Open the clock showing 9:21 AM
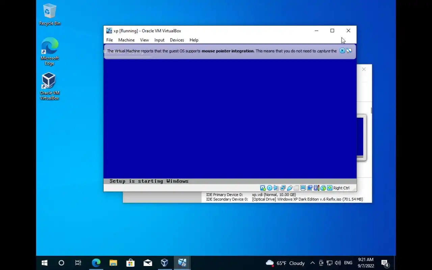Image resolution: width=432 pixels, height=270 pixels. 366,263
